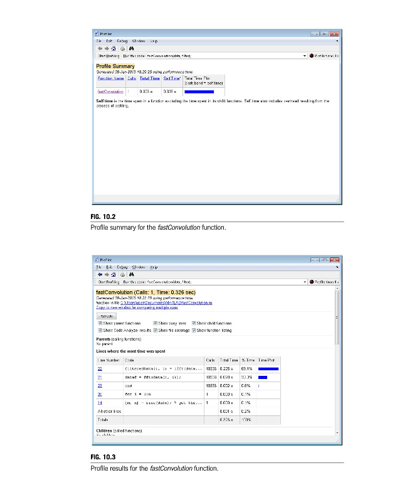
Task: Click the Find binoculars icon in upper Profiler
Action: tap(132, 48)
